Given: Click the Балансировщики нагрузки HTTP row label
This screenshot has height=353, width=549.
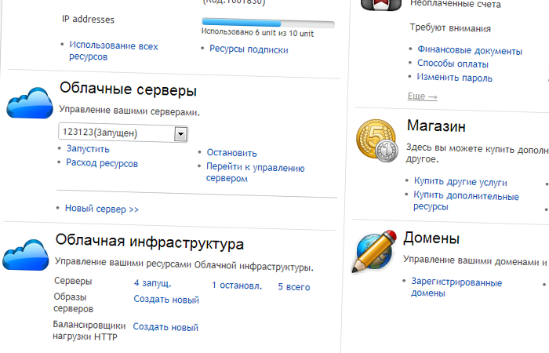Looking at the screenshot, I should click(89, 330).
